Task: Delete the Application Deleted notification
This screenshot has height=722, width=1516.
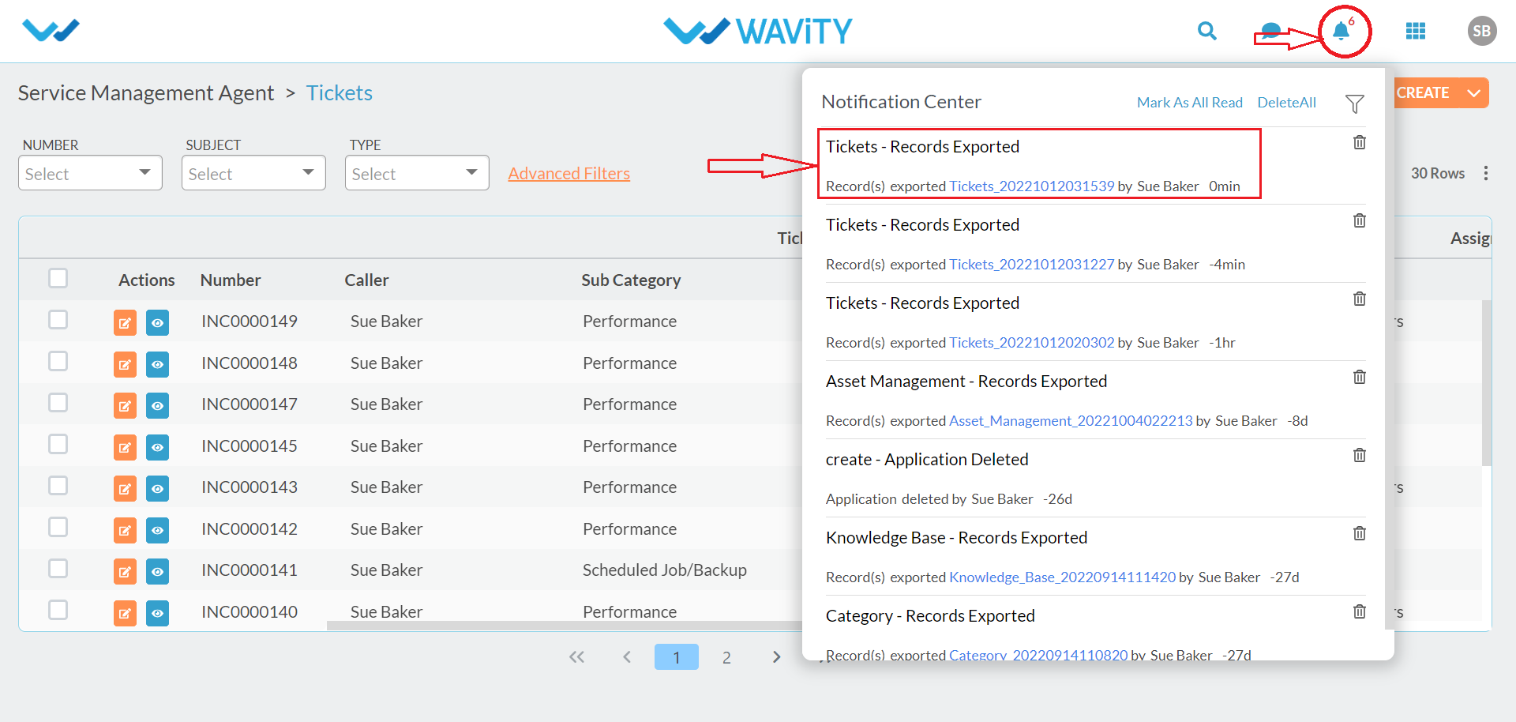Action: pos(1360,455)
